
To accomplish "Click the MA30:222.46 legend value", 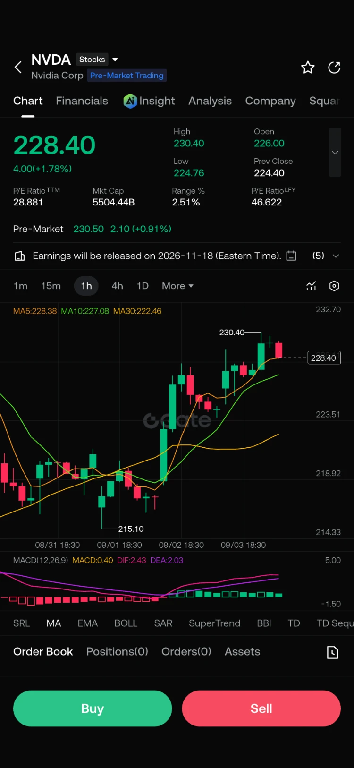I will click(137, 311).
